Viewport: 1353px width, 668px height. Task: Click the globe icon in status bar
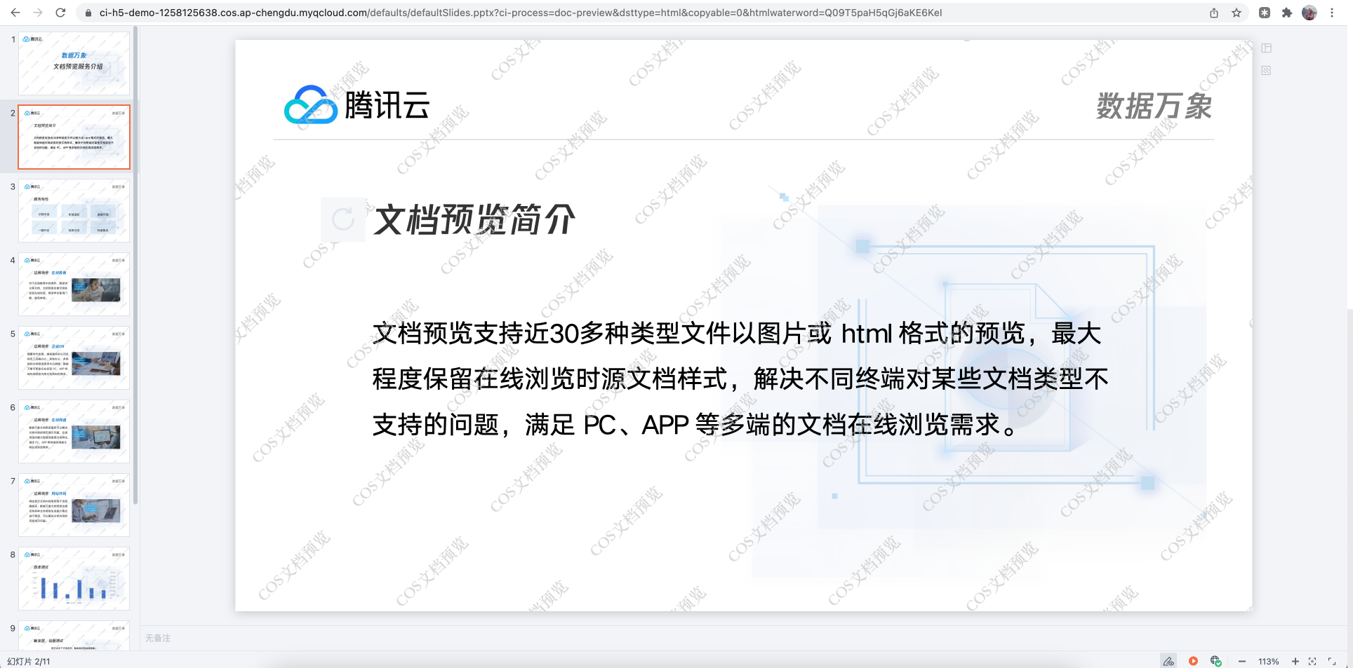tap(1215, 661)
